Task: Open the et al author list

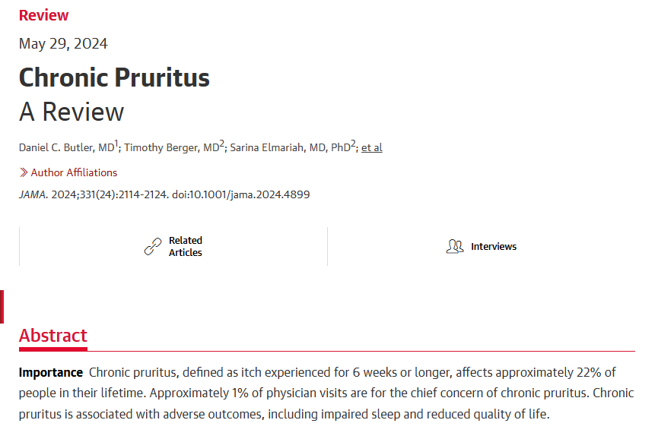Action: pyautogui.click(x=372, y=147)
